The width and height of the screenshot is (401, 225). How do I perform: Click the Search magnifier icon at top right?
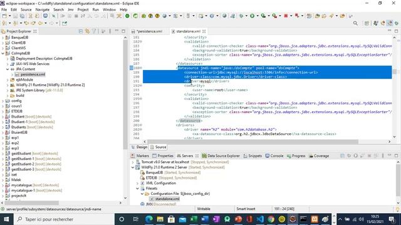coord(355,23)
